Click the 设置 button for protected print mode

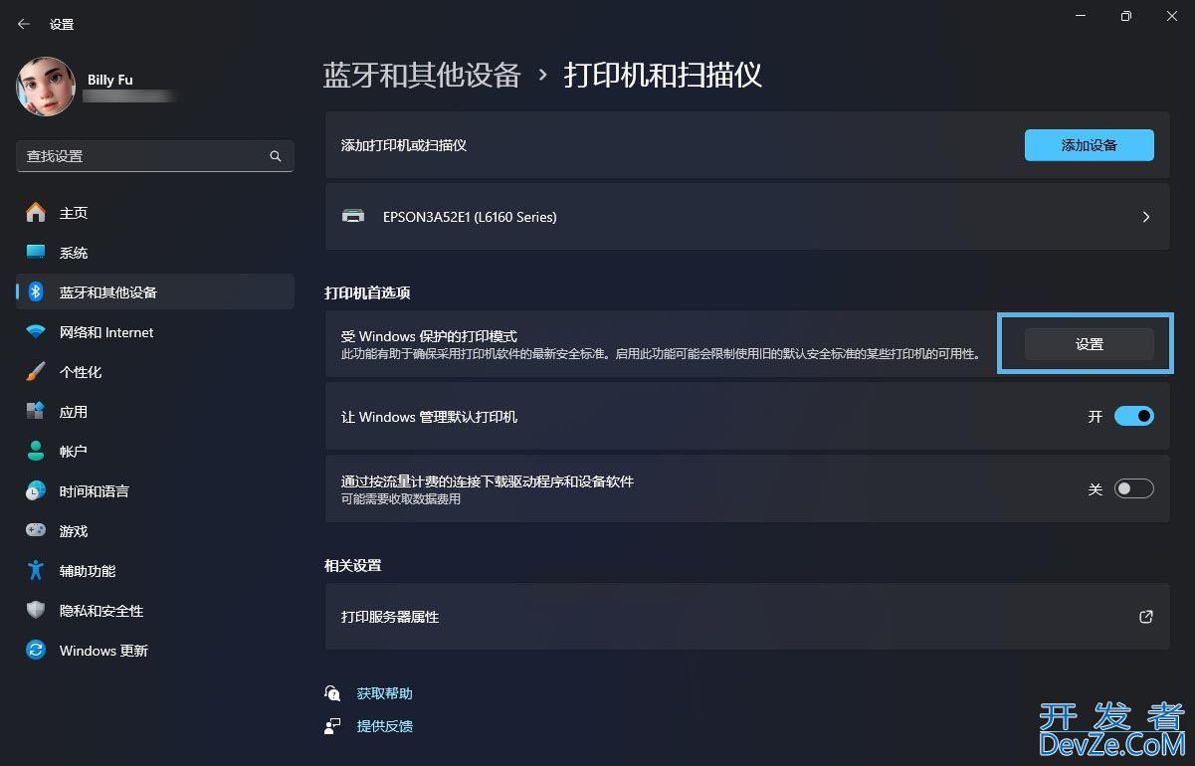pos(1090,344)
